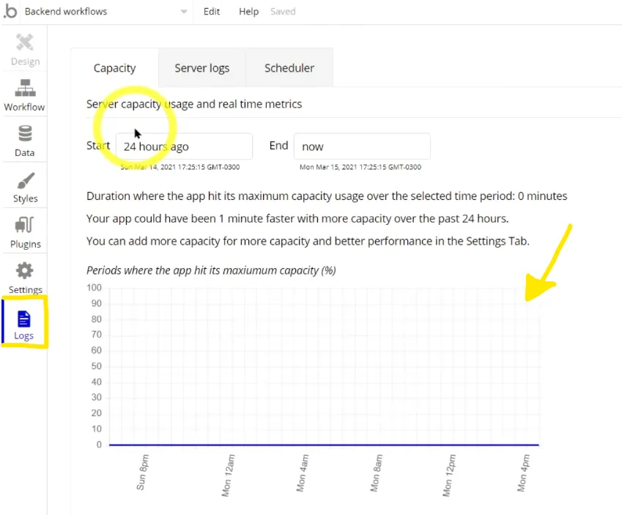Switch to the Capacity tab

point(114,68)
